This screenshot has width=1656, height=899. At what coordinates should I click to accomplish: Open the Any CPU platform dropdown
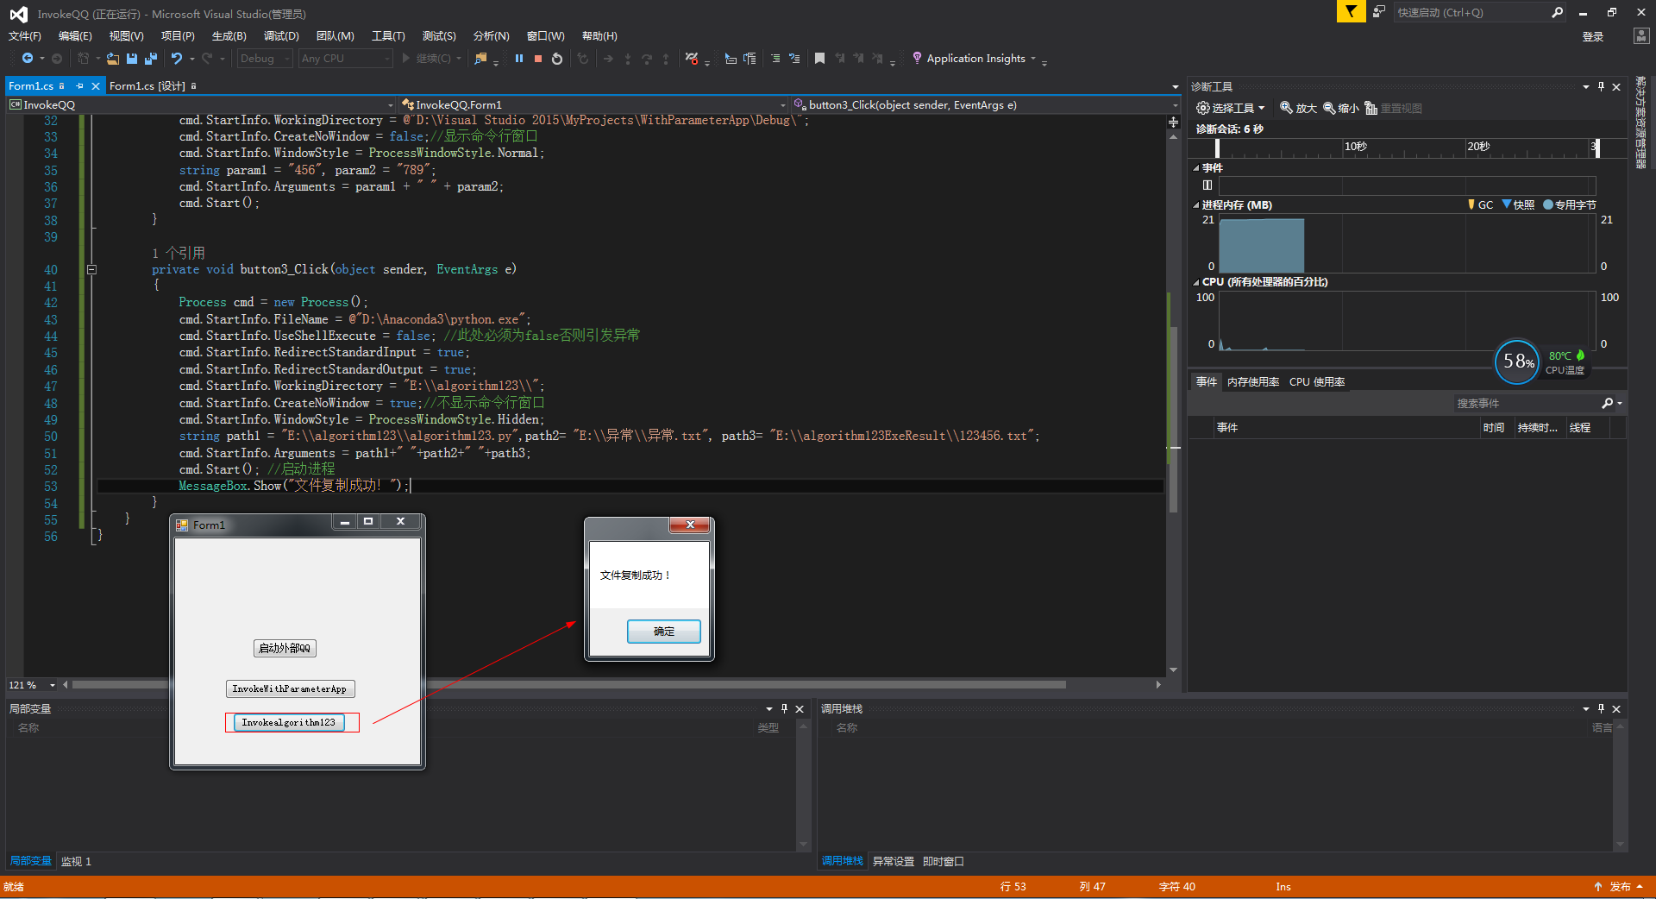344,58
